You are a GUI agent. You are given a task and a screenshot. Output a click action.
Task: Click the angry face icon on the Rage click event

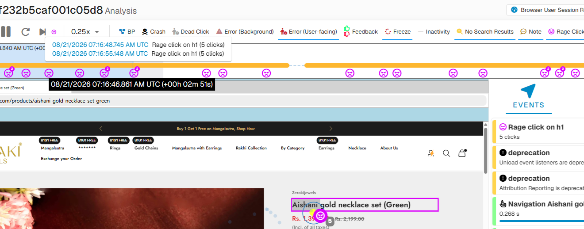[503, 127]
